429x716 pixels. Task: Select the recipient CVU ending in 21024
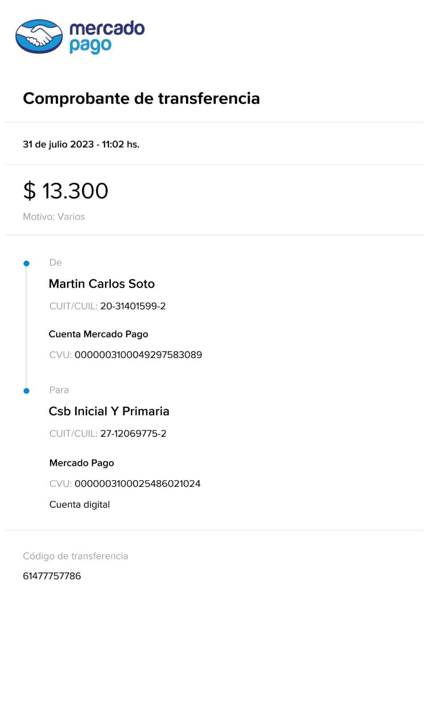137,484
